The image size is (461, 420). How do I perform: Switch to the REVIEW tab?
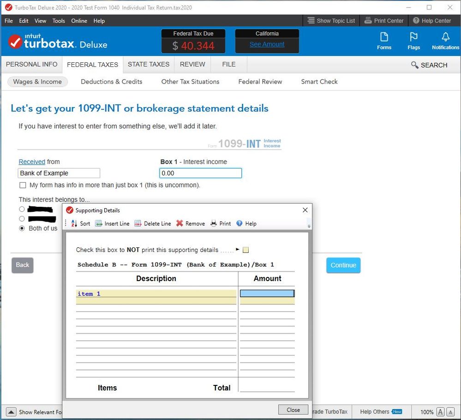192,65
